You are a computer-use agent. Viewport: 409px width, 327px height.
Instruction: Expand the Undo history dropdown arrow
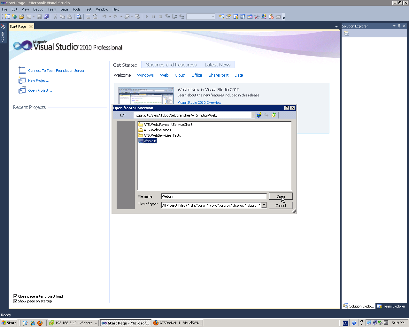(x=110, y=17)
